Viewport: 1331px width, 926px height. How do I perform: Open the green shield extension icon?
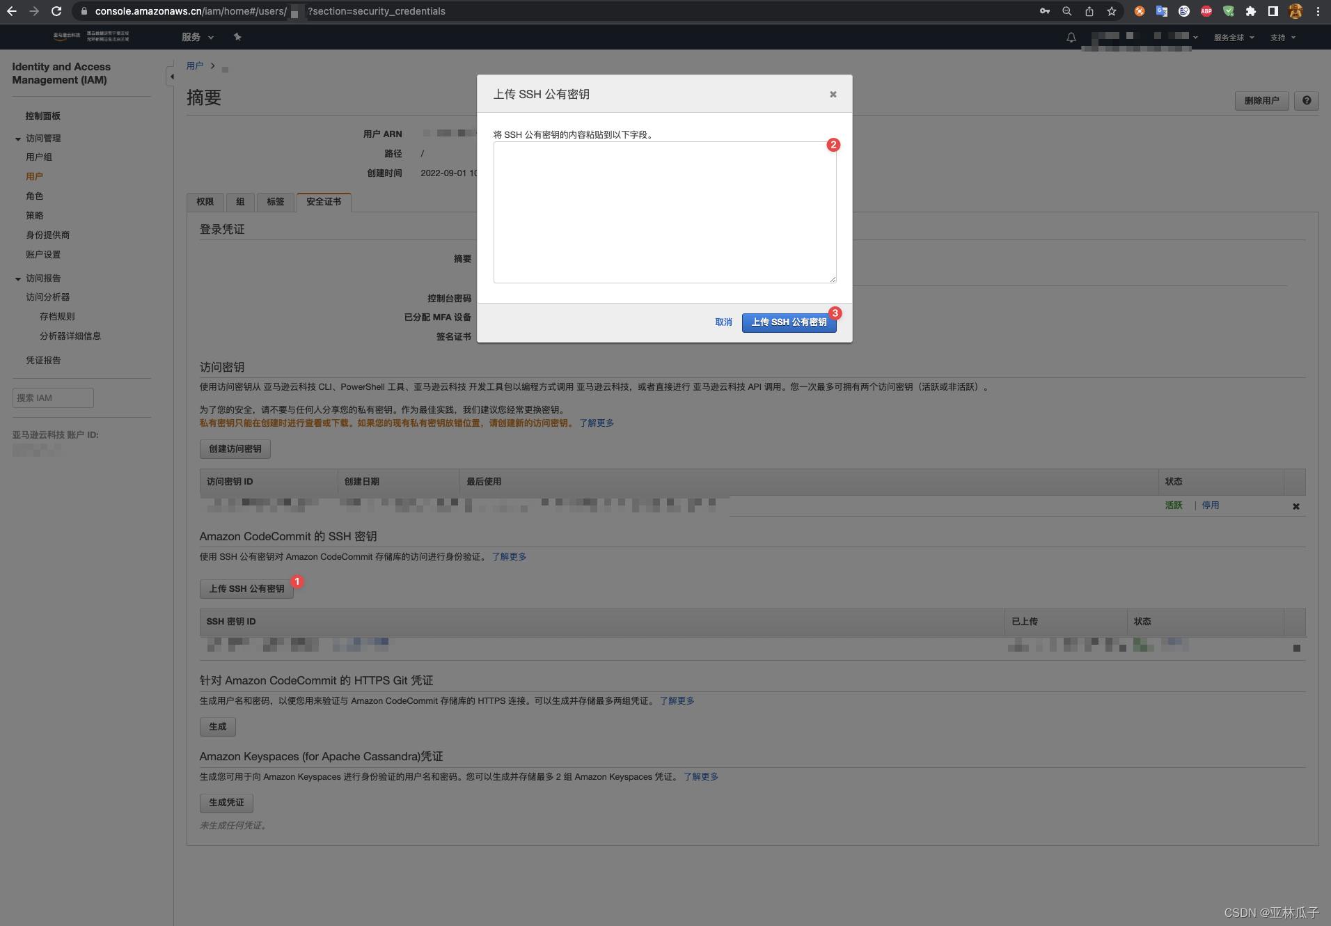pos(1229,11)
